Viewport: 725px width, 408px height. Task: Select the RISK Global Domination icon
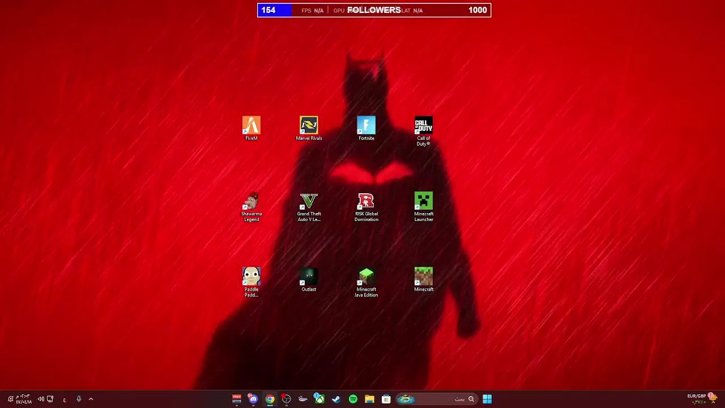coord(366,207)
